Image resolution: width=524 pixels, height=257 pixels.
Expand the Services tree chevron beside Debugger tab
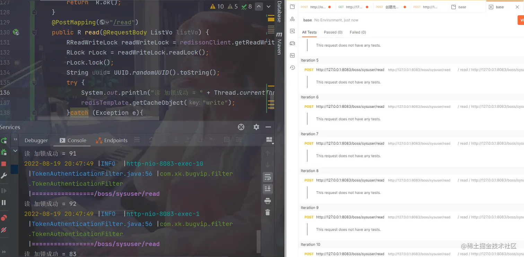point(15,139)
